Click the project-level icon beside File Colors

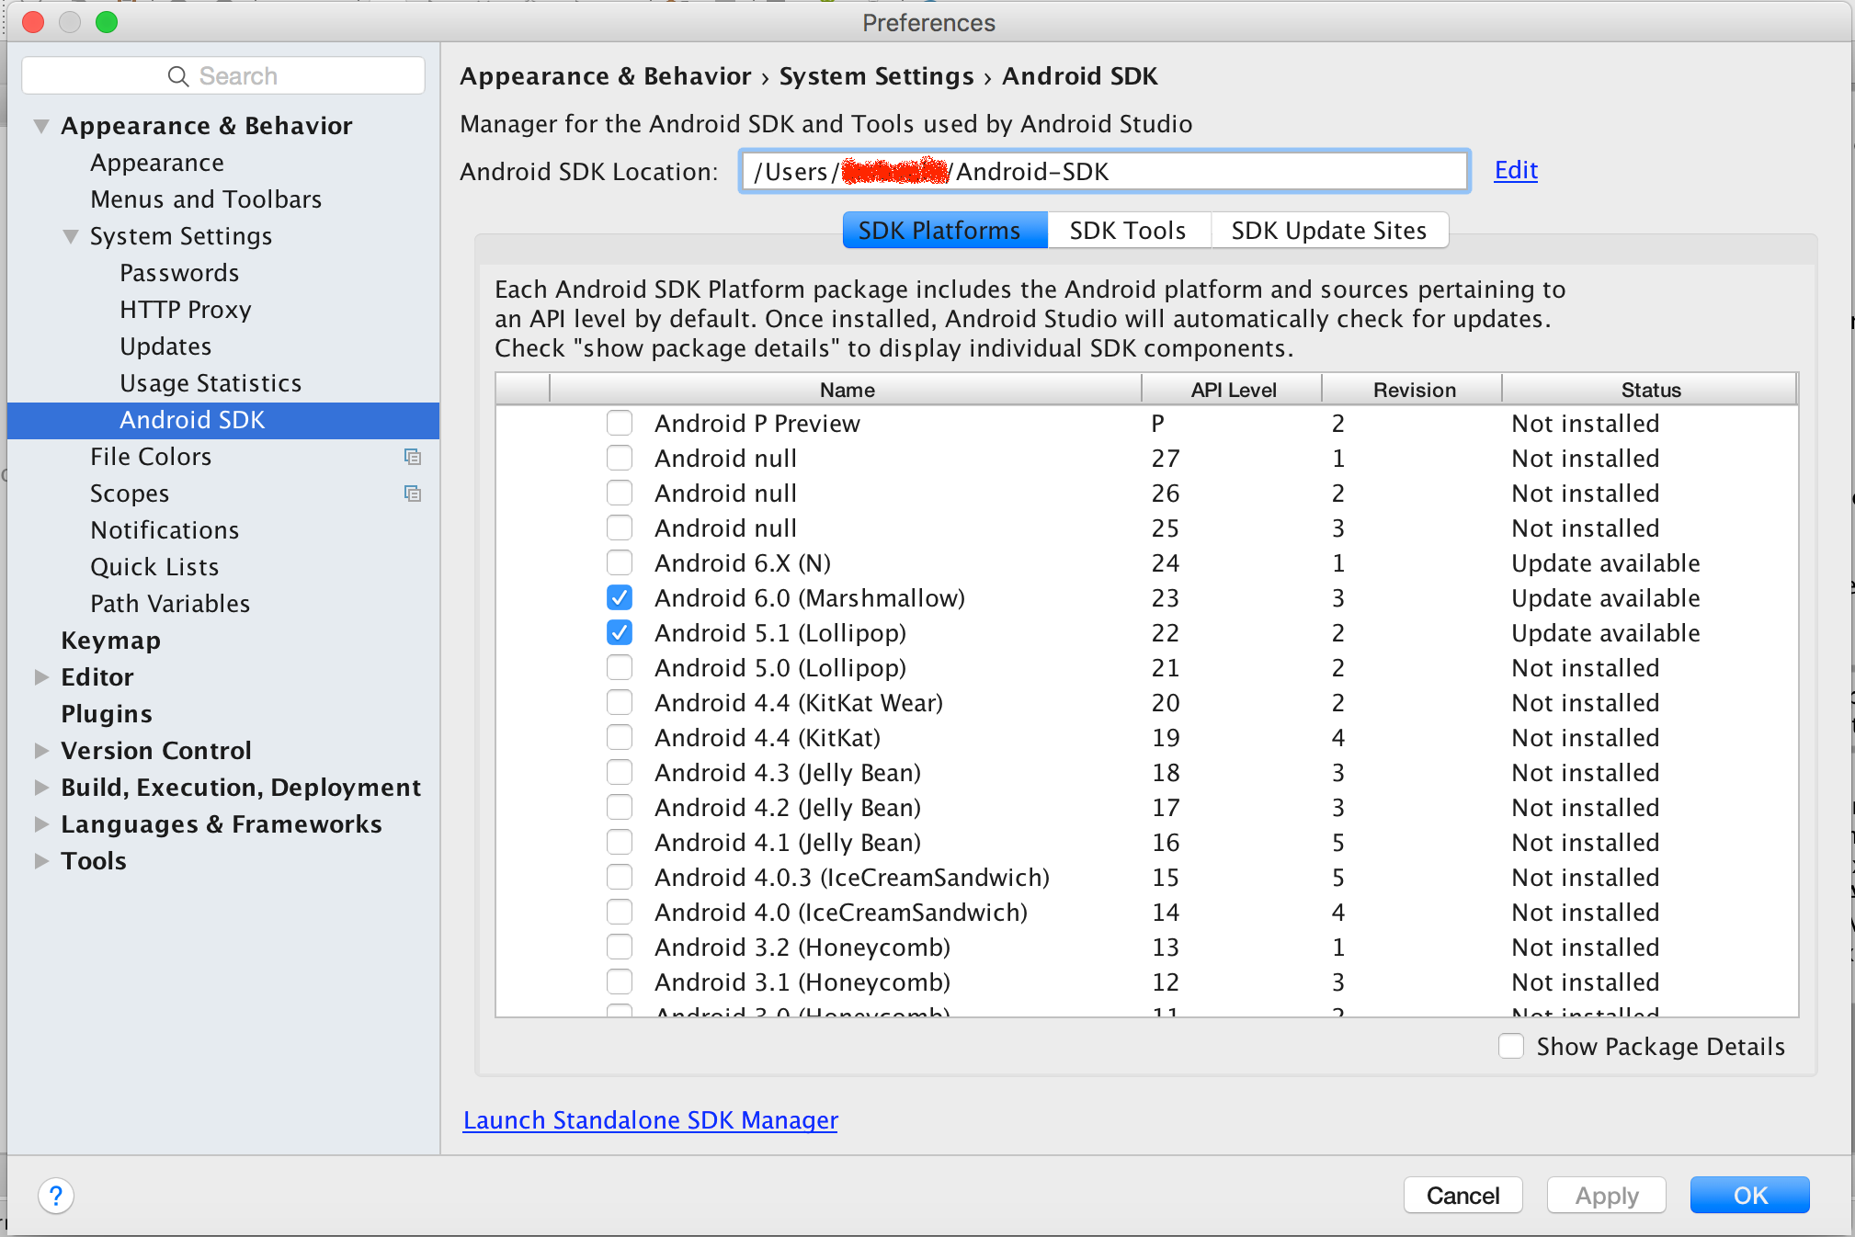pyautogui.click(x=413, y=457)
